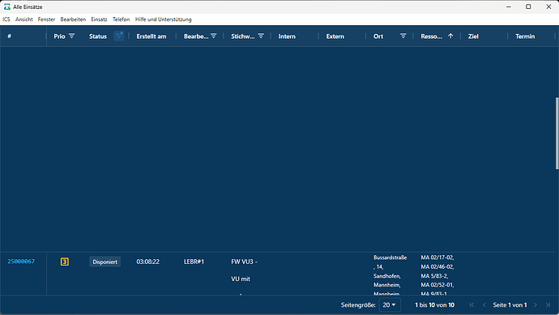
Task: Open the Prio column filter
Action: pyautogui.click(x=71, y=36)
